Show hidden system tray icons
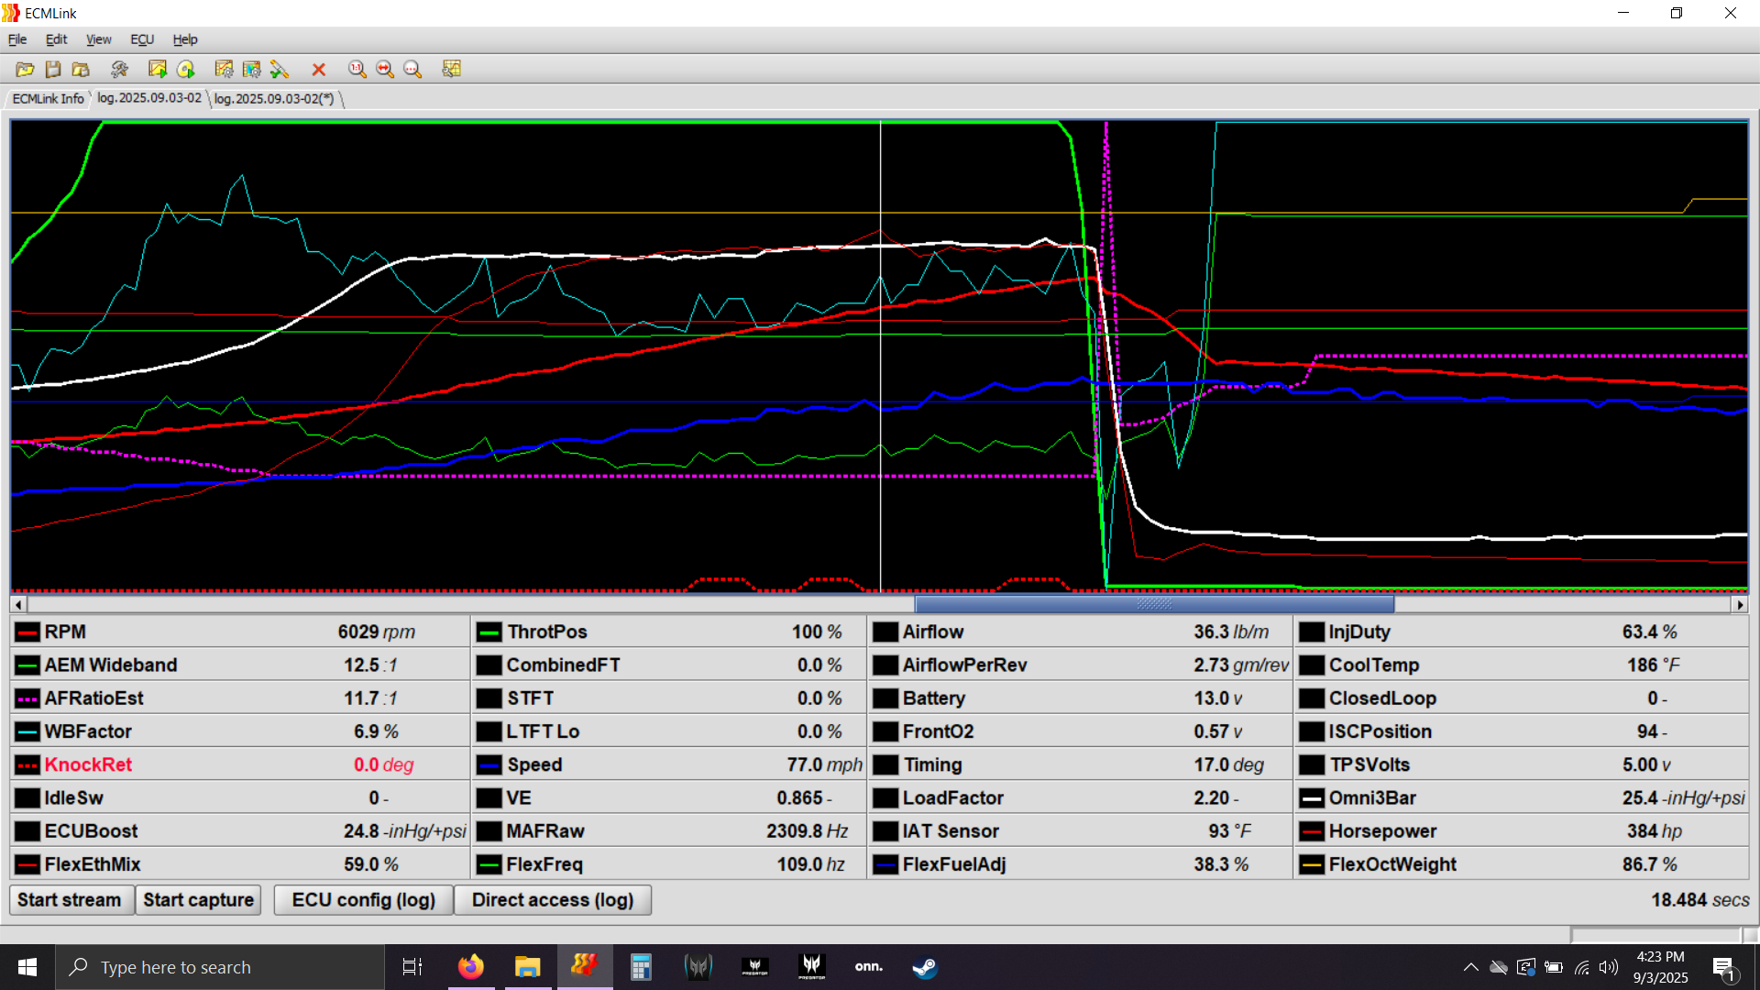 click(1470, 967)
